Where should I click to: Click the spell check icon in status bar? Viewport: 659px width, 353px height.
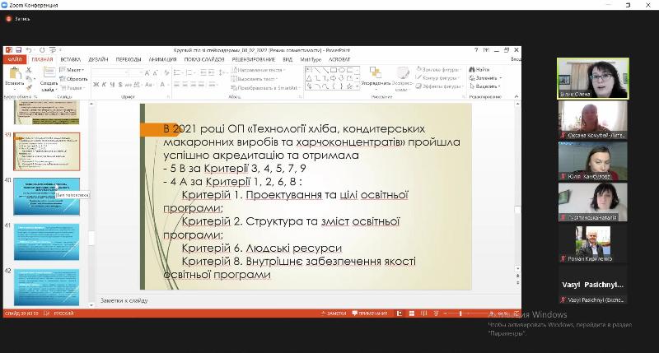(47, 314)
